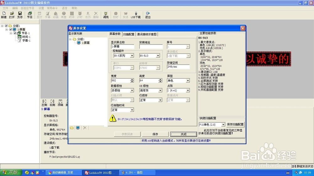Open the 行顺序 正常 dropdown

click(160, 100)
